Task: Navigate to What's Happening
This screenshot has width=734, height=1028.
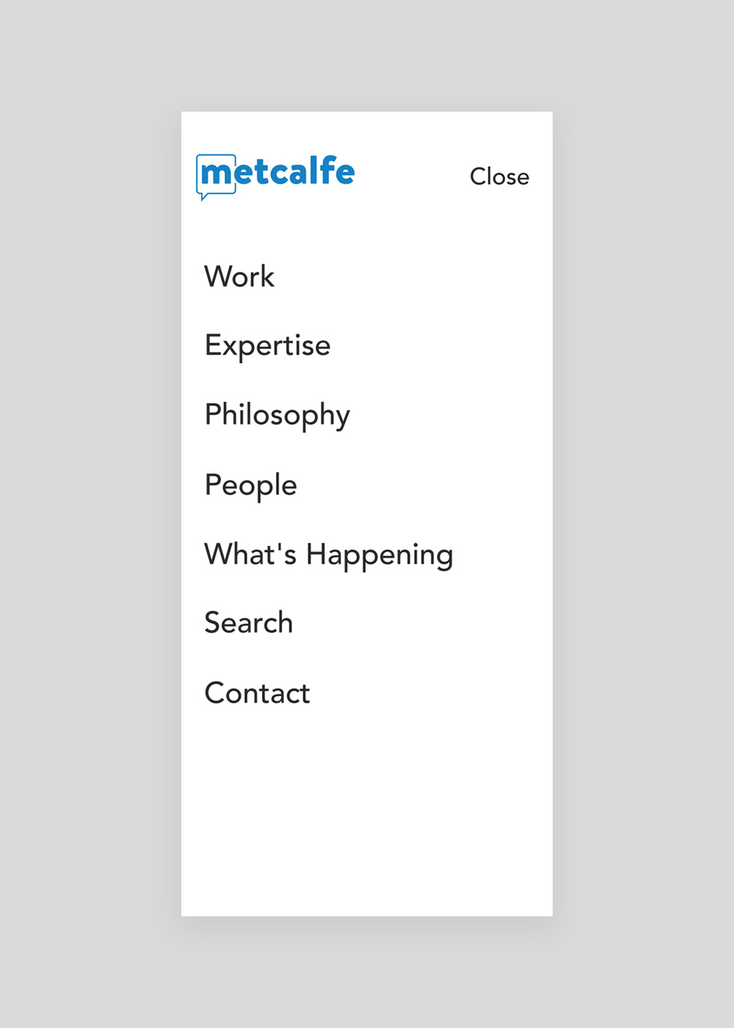Action: pyautogui.click(x=329, y=555)
